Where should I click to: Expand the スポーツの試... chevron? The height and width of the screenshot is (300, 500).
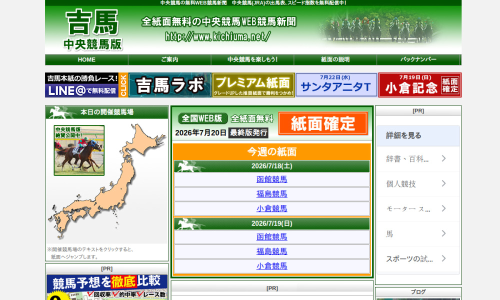point(443,258)
